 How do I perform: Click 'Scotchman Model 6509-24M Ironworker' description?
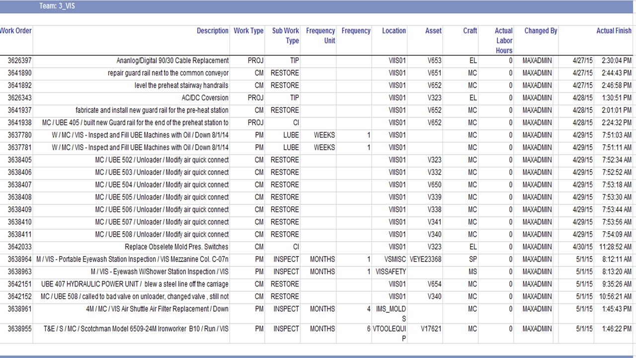(136, 329)
